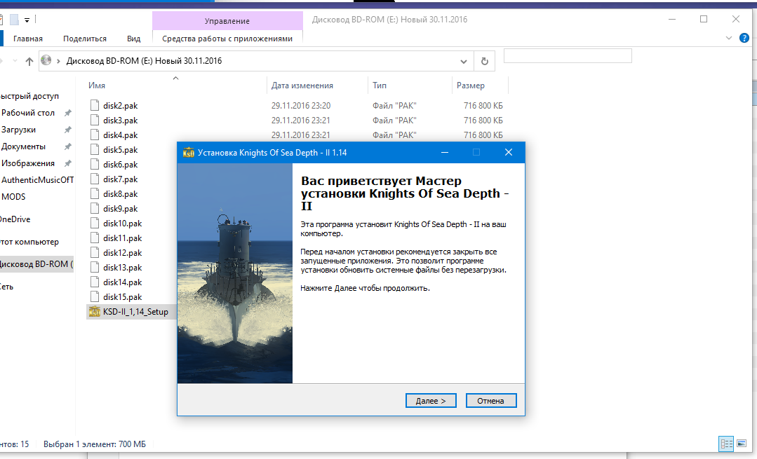757x459 pixels.
Task: Click the Отмена button in the installer
Action: pyautogui.click(x=491, y=401)
